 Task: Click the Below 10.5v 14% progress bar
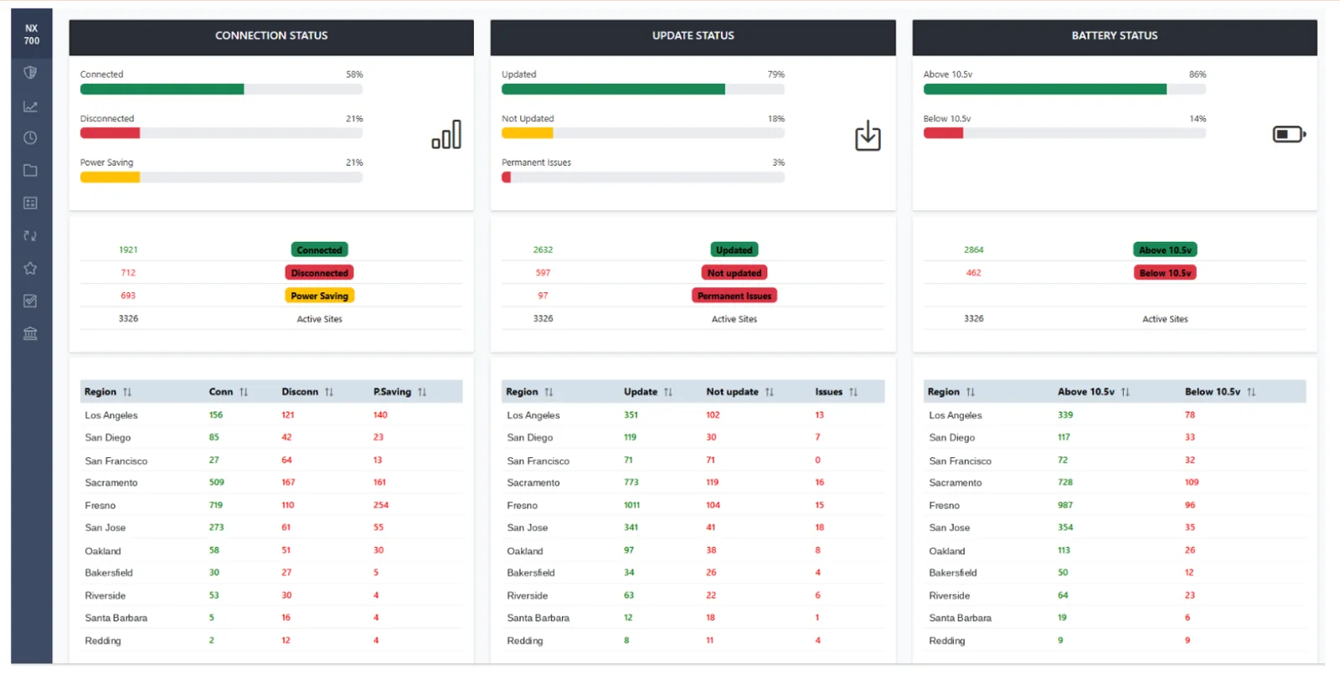pyautogui.click(x=1064, y=133)
